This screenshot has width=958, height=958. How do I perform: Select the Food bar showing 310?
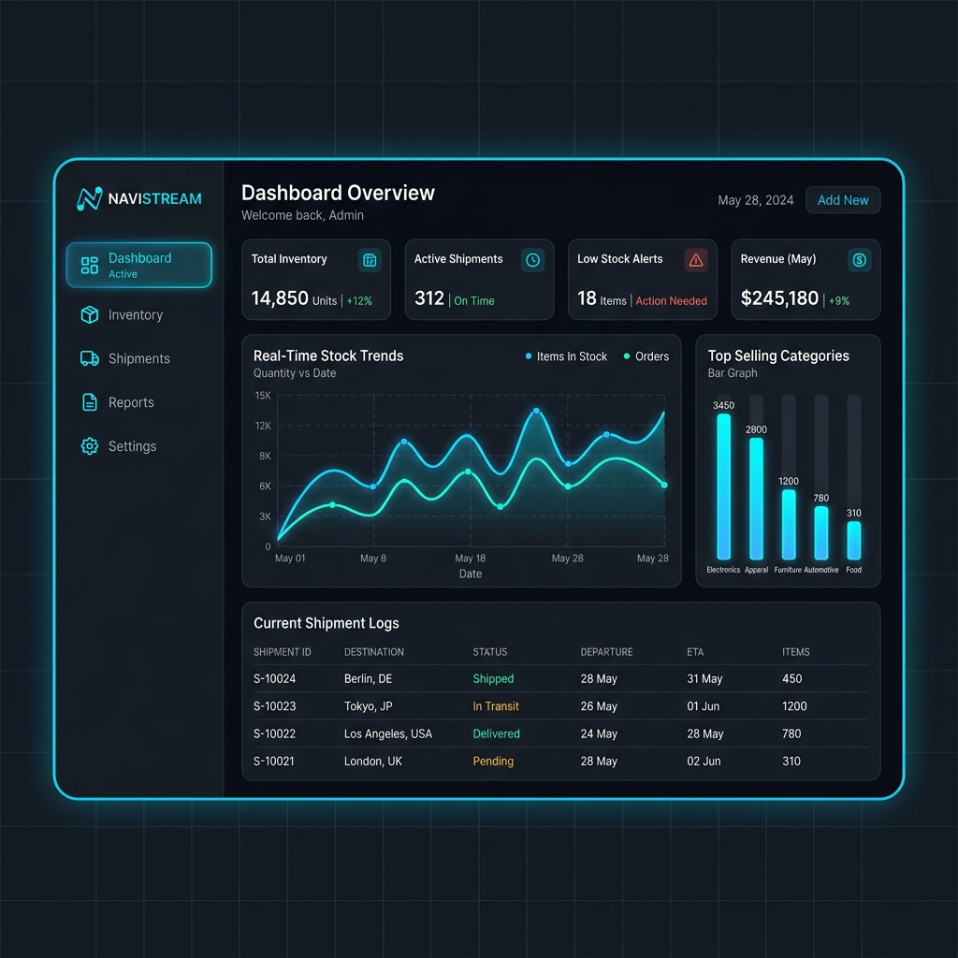853,540
